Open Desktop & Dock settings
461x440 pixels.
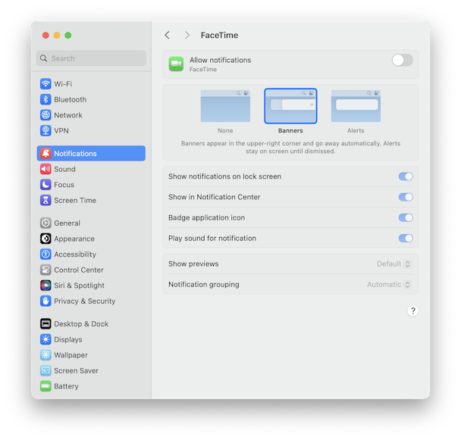pyautogui.click(x=91, y=323)
